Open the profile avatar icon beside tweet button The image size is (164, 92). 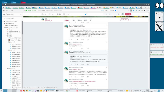(x=123, y=14)
